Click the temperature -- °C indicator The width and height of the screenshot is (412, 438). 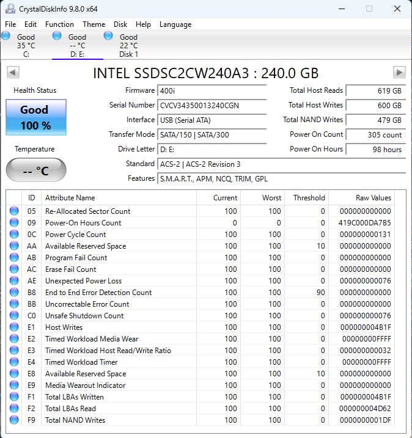coord(36,170)
